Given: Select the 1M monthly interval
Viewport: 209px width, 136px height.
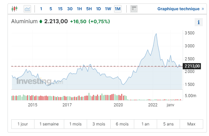Looking at the screenshot, I should [x=118, y=9].
